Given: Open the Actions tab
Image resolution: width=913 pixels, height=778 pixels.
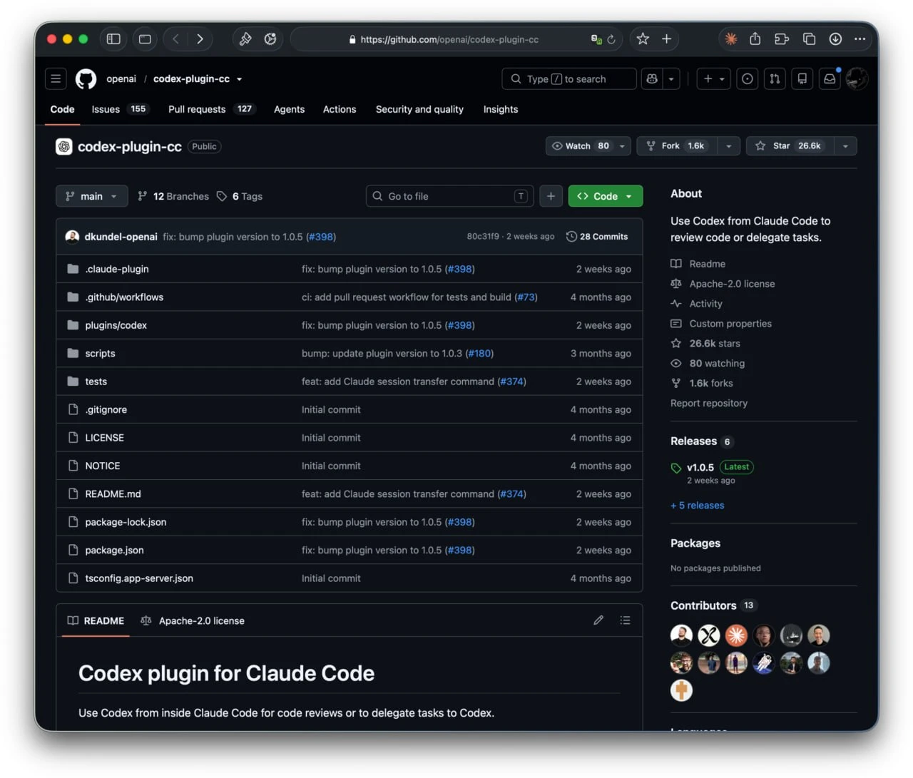Looking at the screenshot, I should coord(339,109).
